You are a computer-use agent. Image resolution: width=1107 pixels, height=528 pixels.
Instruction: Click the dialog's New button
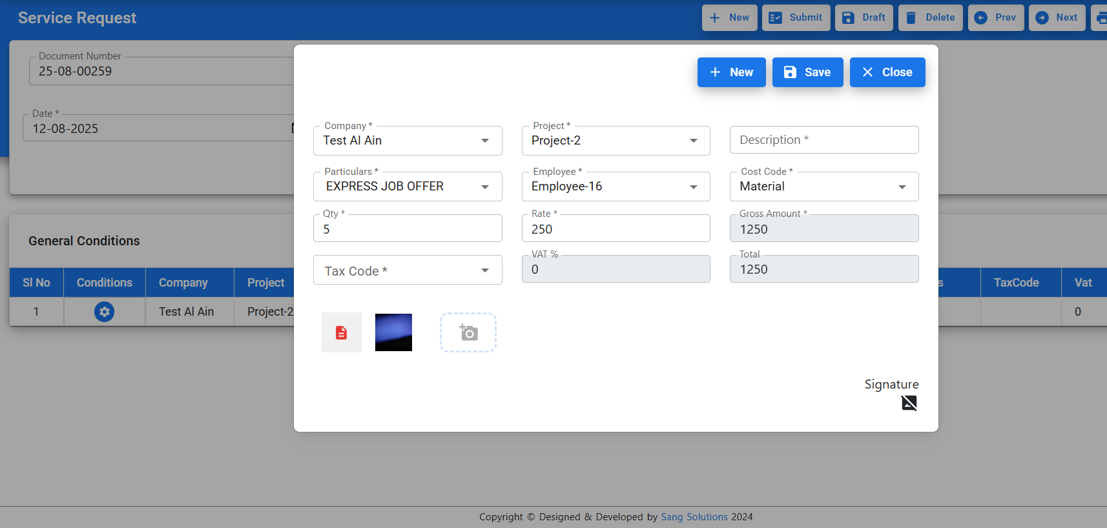[731, 72]
